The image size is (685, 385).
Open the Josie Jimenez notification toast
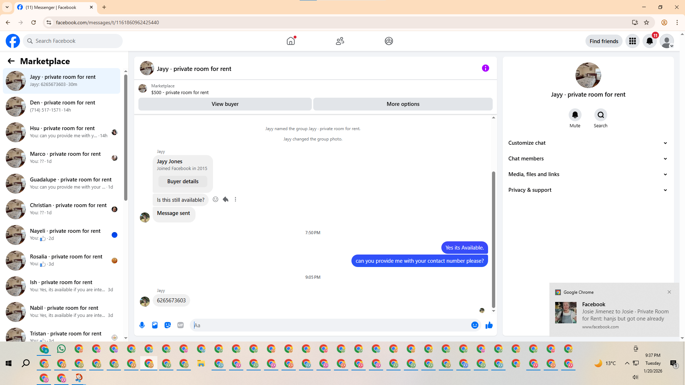pos(614,310)
